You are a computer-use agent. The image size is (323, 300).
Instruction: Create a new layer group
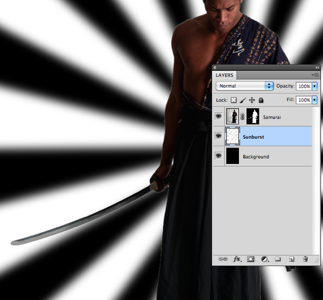pos(278,259)
